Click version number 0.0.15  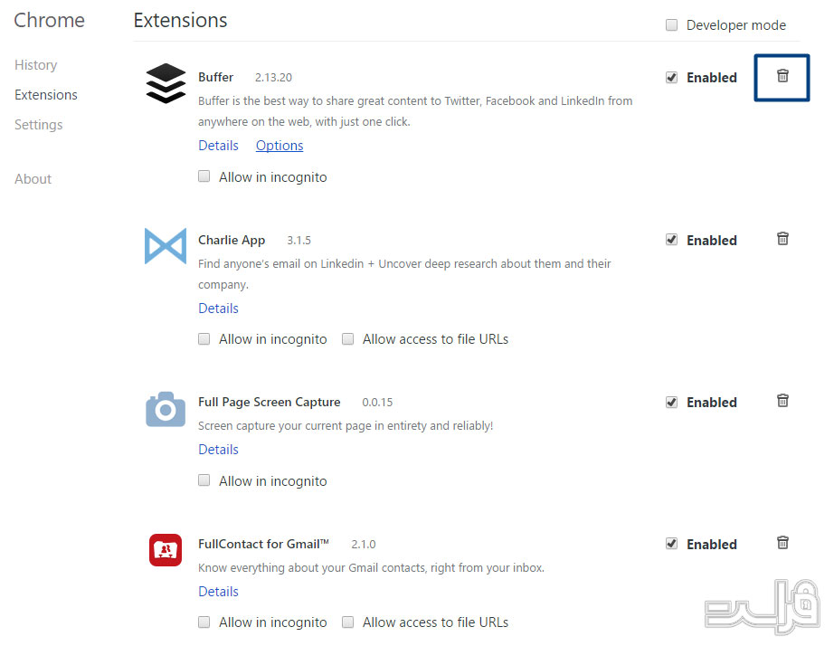[377, 403]
